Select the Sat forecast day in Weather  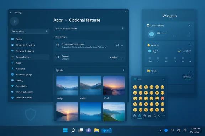coord(166,59)
